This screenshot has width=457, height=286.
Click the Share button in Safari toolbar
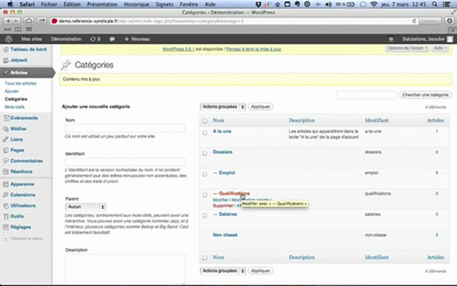[42, 21]
